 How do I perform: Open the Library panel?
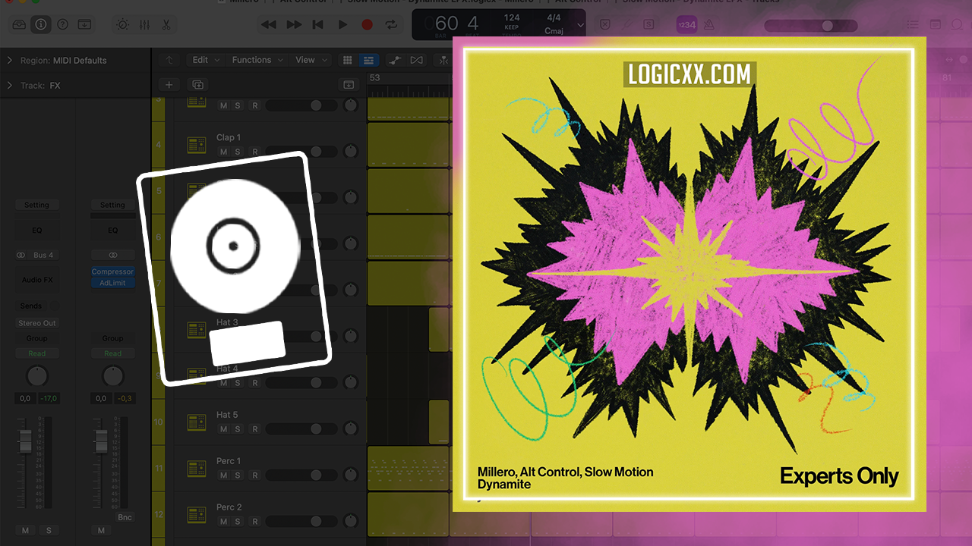coord(18,24)
